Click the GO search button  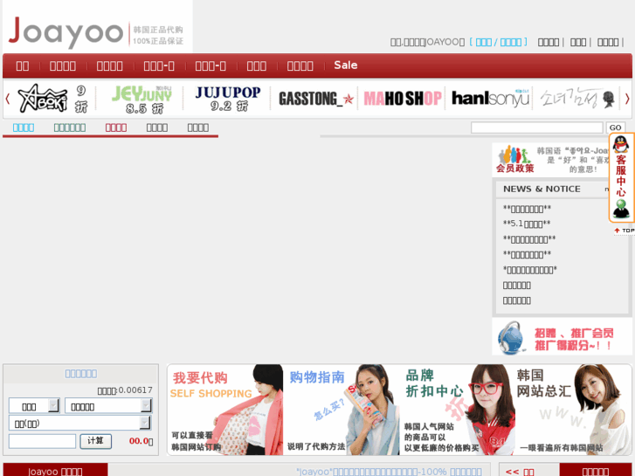click(x=615, y=128)
